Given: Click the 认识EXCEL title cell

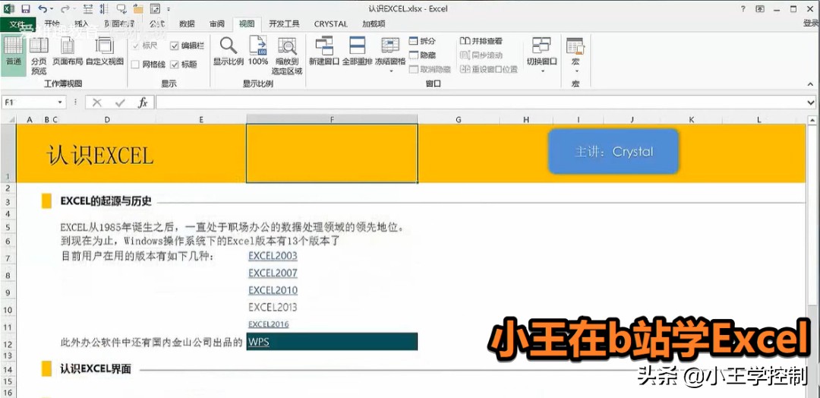Looking at the screenshot, I should click(x=100, y=156).
